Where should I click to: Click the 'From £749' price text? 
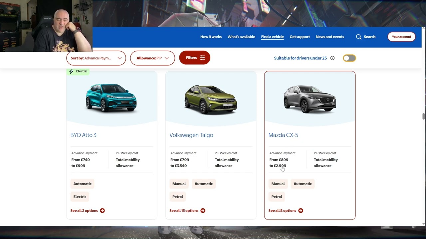click(x=81, y=160)
